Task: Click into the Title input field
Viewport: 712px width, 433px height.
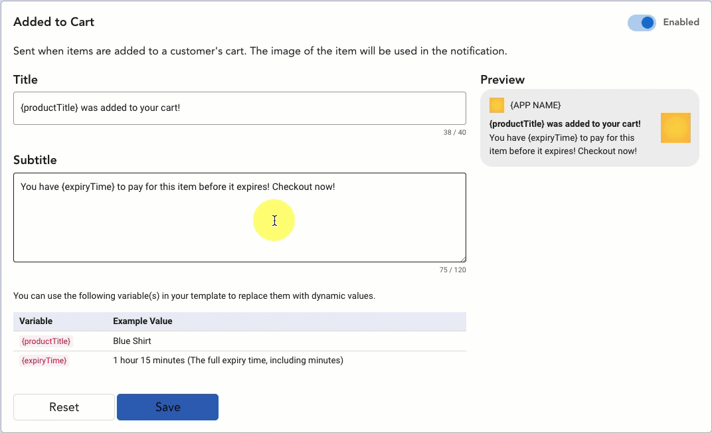Action: pos(239,108)
